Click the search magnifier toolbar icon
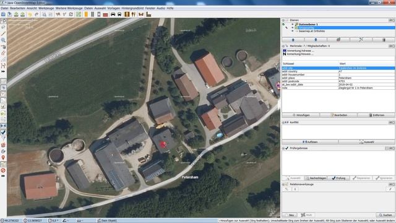 (x=44, y=14)
